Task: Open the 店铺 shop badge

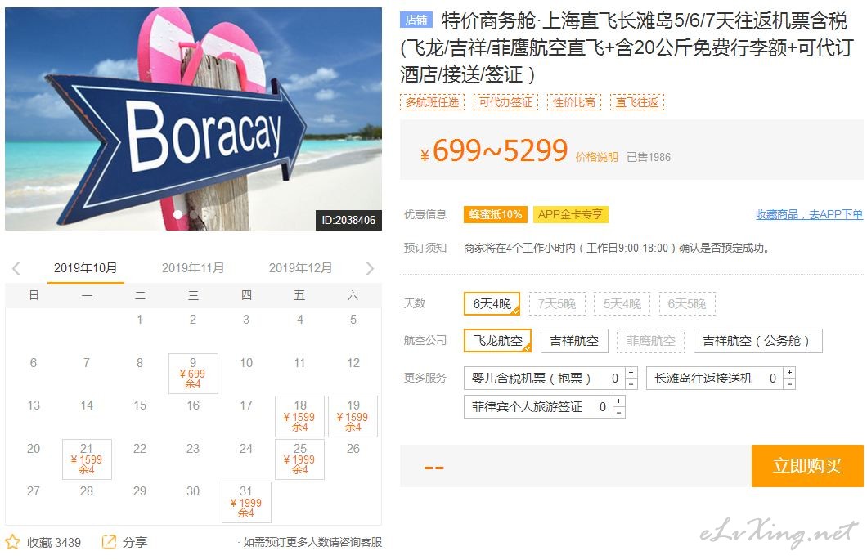Action: click(416, 20)
